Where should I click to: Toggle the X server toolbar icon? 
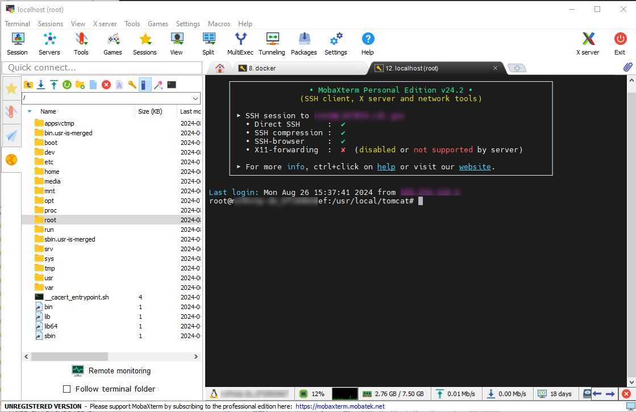click(x=588, y=44)
